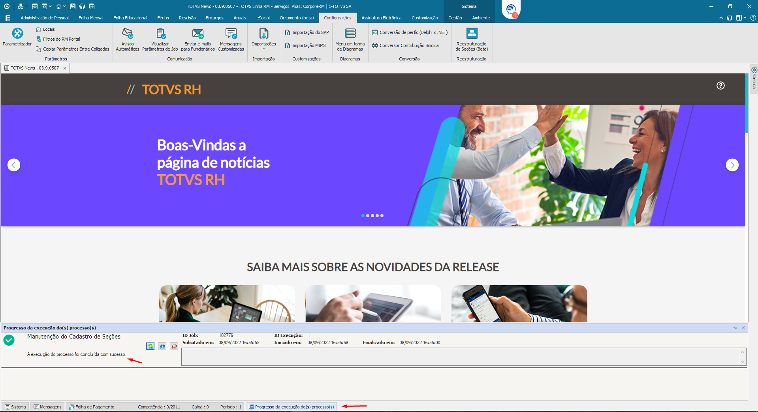758x412 pixels.
Task: Open the Férias ribbon tab
Action: point(163,18)
